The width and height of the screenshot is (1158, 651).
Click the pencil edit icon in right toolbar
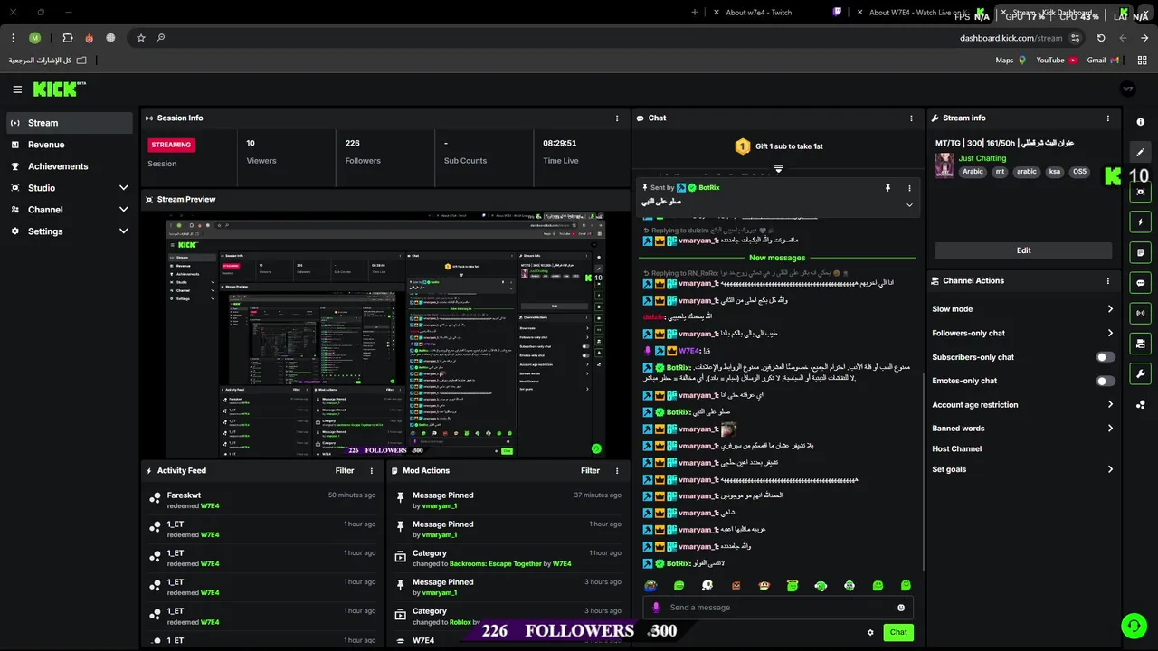point(1140,152)
